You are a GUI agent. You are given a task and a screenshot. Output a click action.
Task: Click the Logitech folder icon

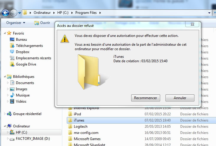tap(70, 126)
